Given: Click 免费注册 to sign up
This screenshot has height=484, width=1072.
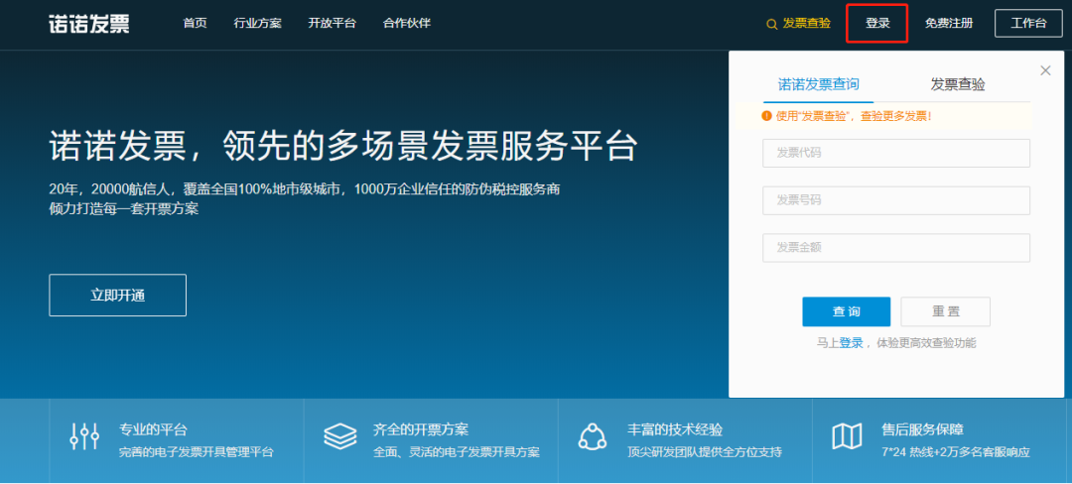Looking at the screenshot, I should click(x=949, y=23).
